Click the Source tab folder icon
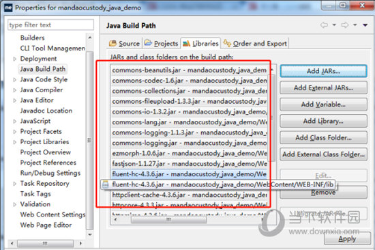Image resolution: width=375 pixels, height=250 pixels. (112, 43)
